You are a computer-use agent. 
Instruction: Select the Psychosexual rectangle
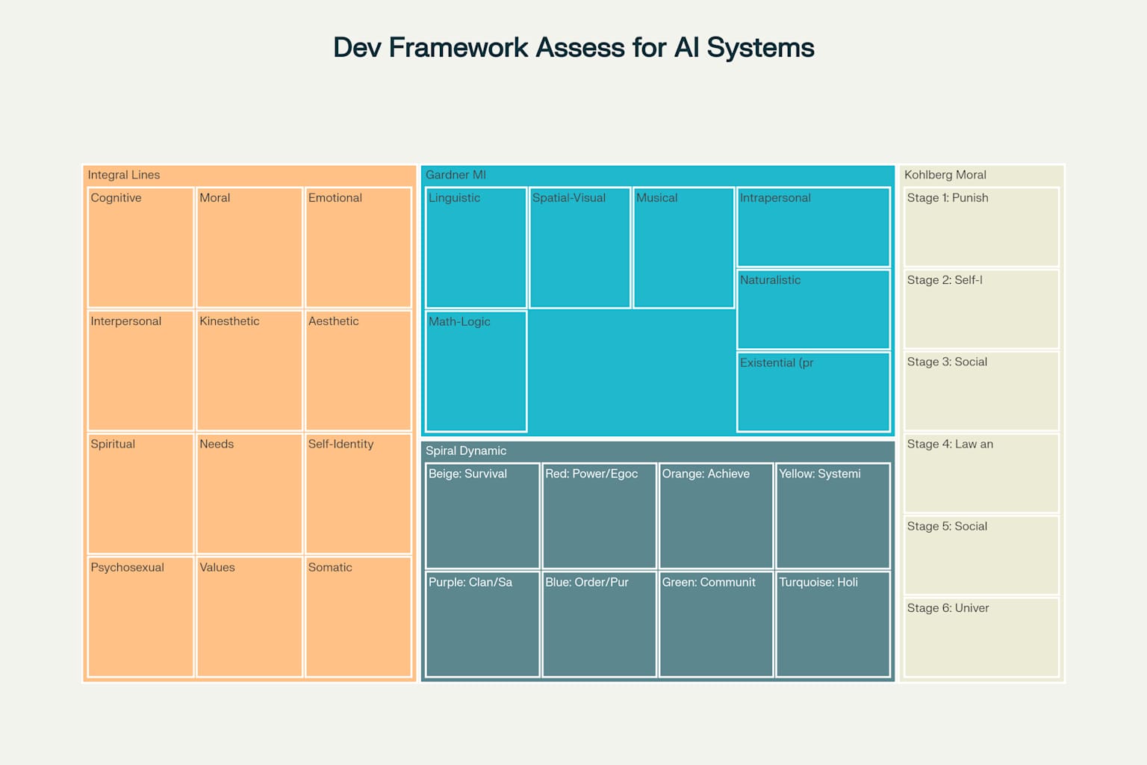[x=140, y=617]
